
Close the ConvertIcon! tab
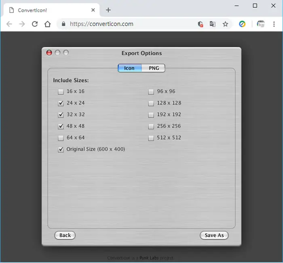93,10
